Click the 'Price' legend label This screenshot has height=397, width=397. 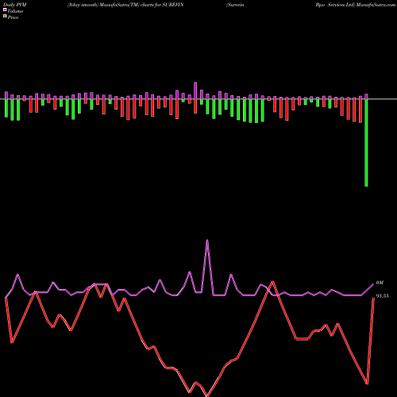(13, 17)
